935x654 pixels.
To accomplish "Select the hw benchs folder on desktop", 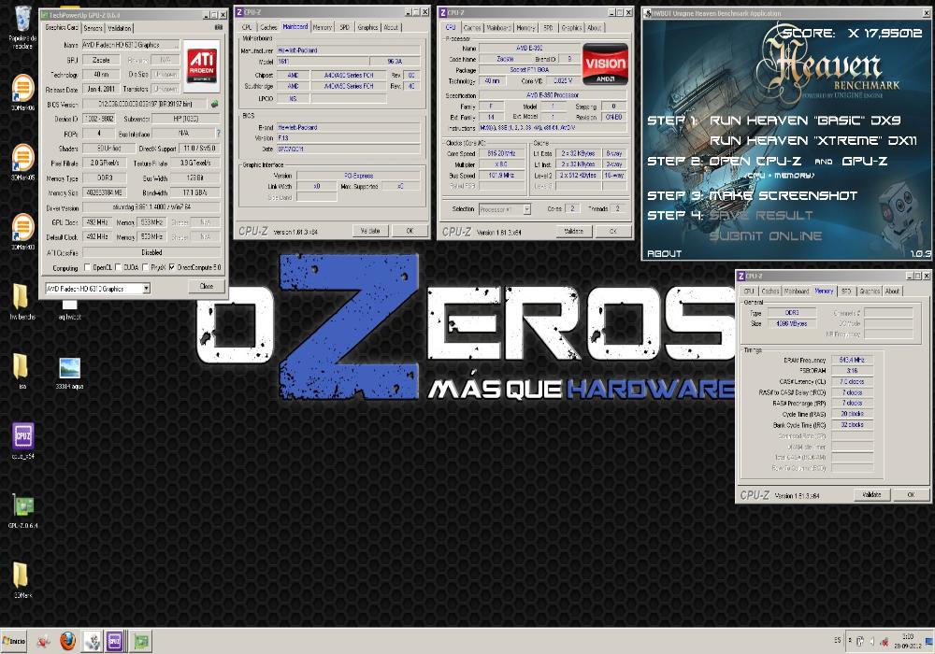I will pos(22,302).
